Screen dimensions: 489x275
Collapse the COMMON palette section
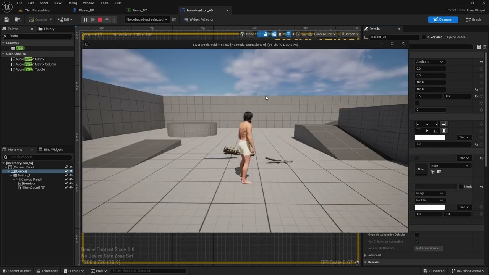point(3,43)
